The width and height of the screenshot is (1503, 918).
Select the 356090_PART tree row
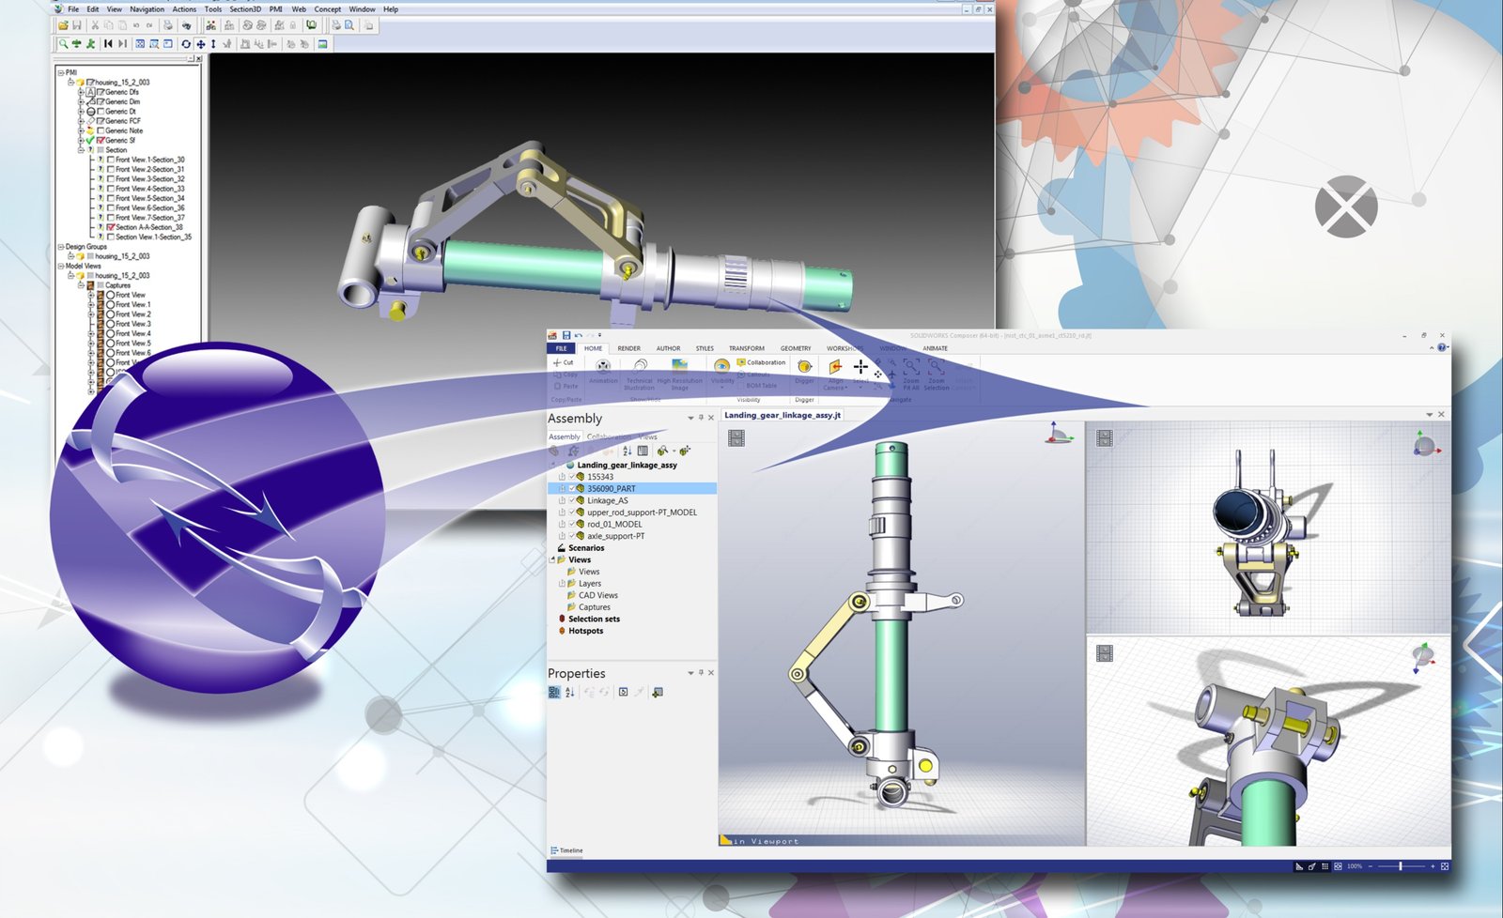(632, 488)
